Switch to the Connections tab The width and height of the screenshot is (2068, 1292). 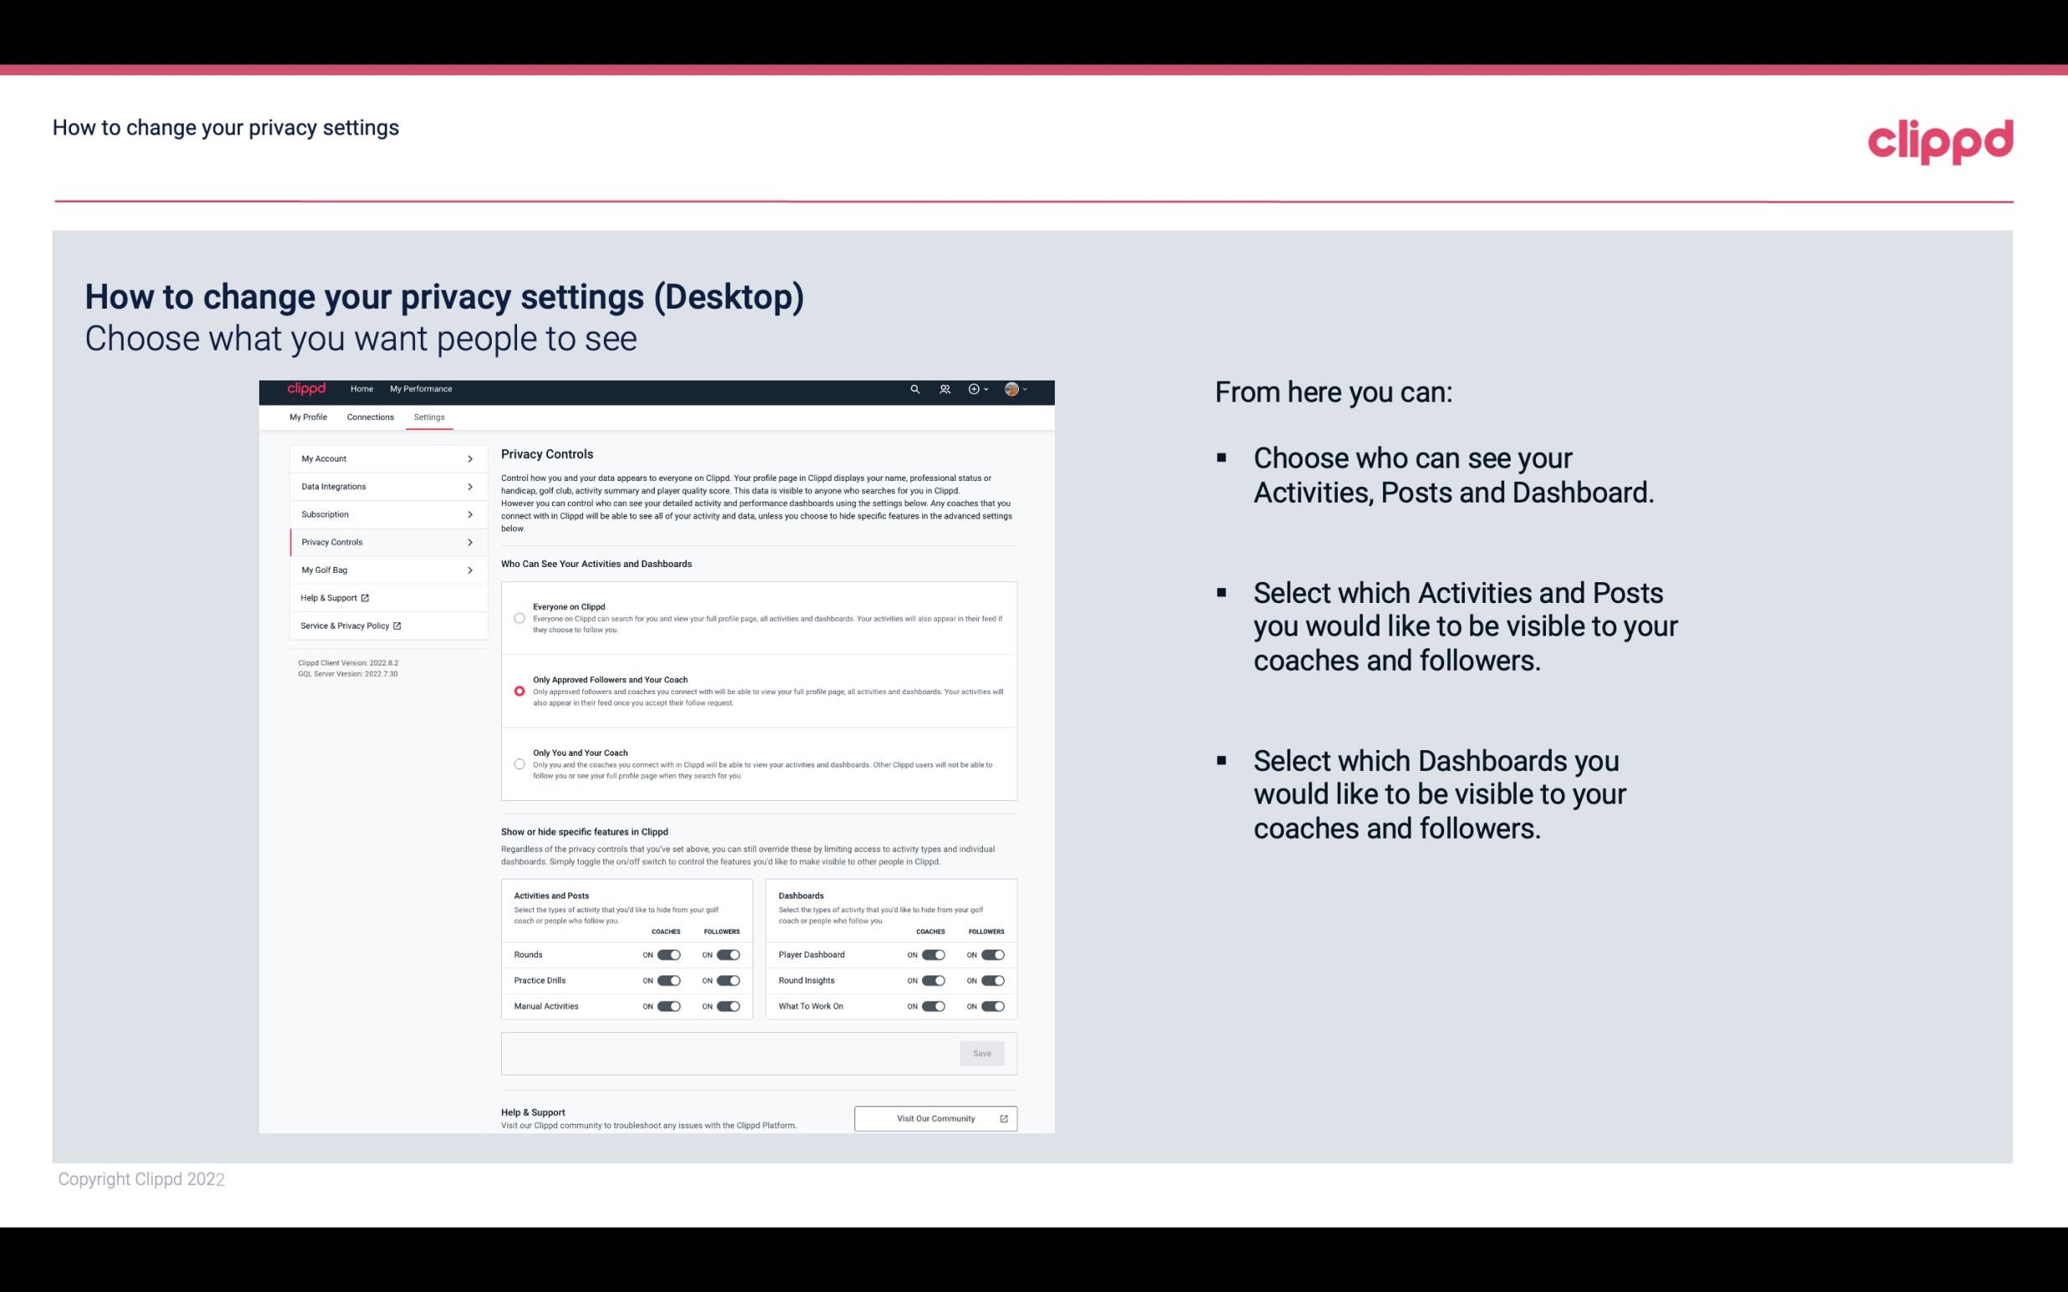coord(369,416)
